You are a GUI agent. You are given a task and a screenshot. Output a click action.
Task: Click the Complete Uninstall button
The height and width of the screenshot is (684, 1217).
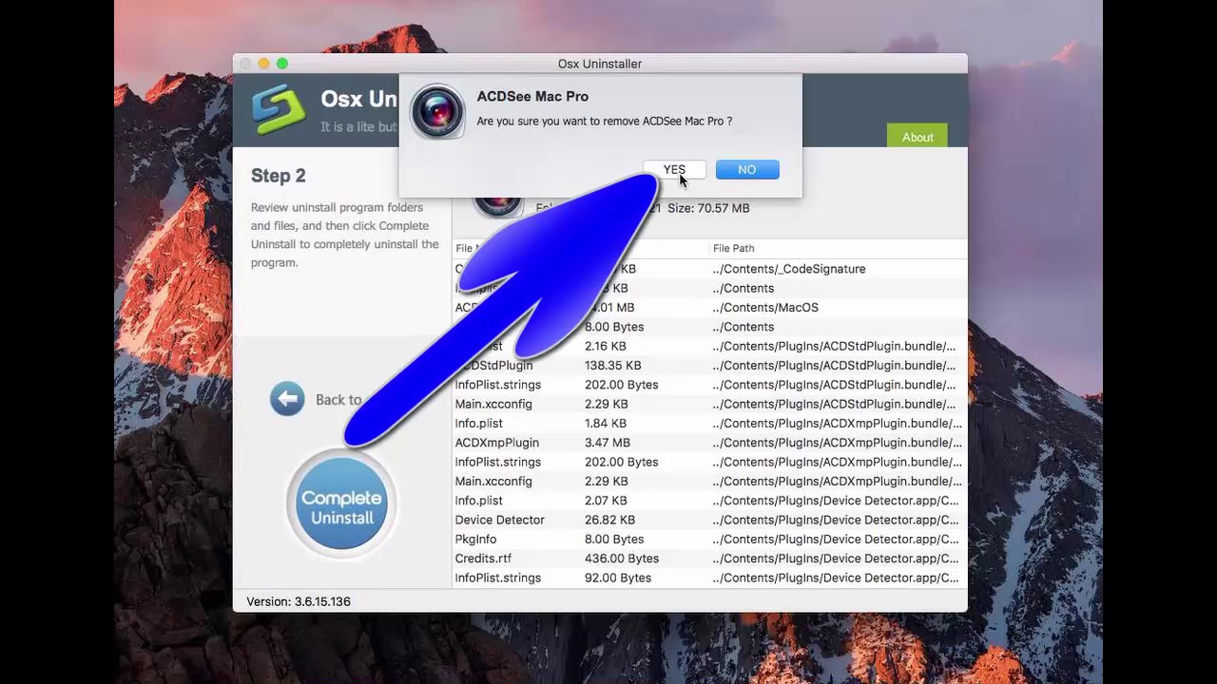click(341, 505)
